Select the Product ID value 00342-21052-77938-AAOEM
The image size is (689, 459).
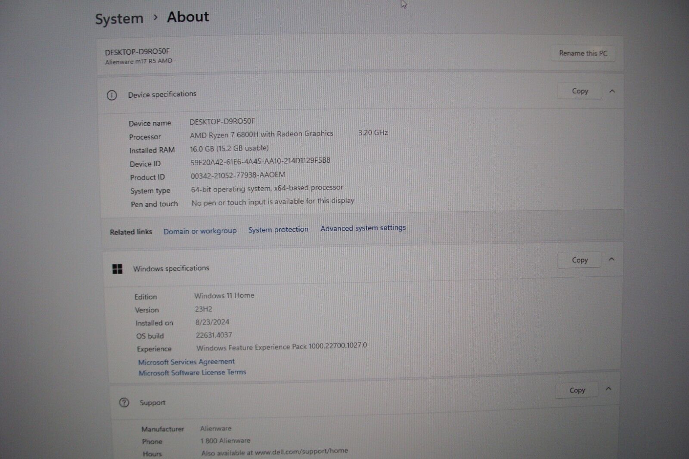pos(238,175)
